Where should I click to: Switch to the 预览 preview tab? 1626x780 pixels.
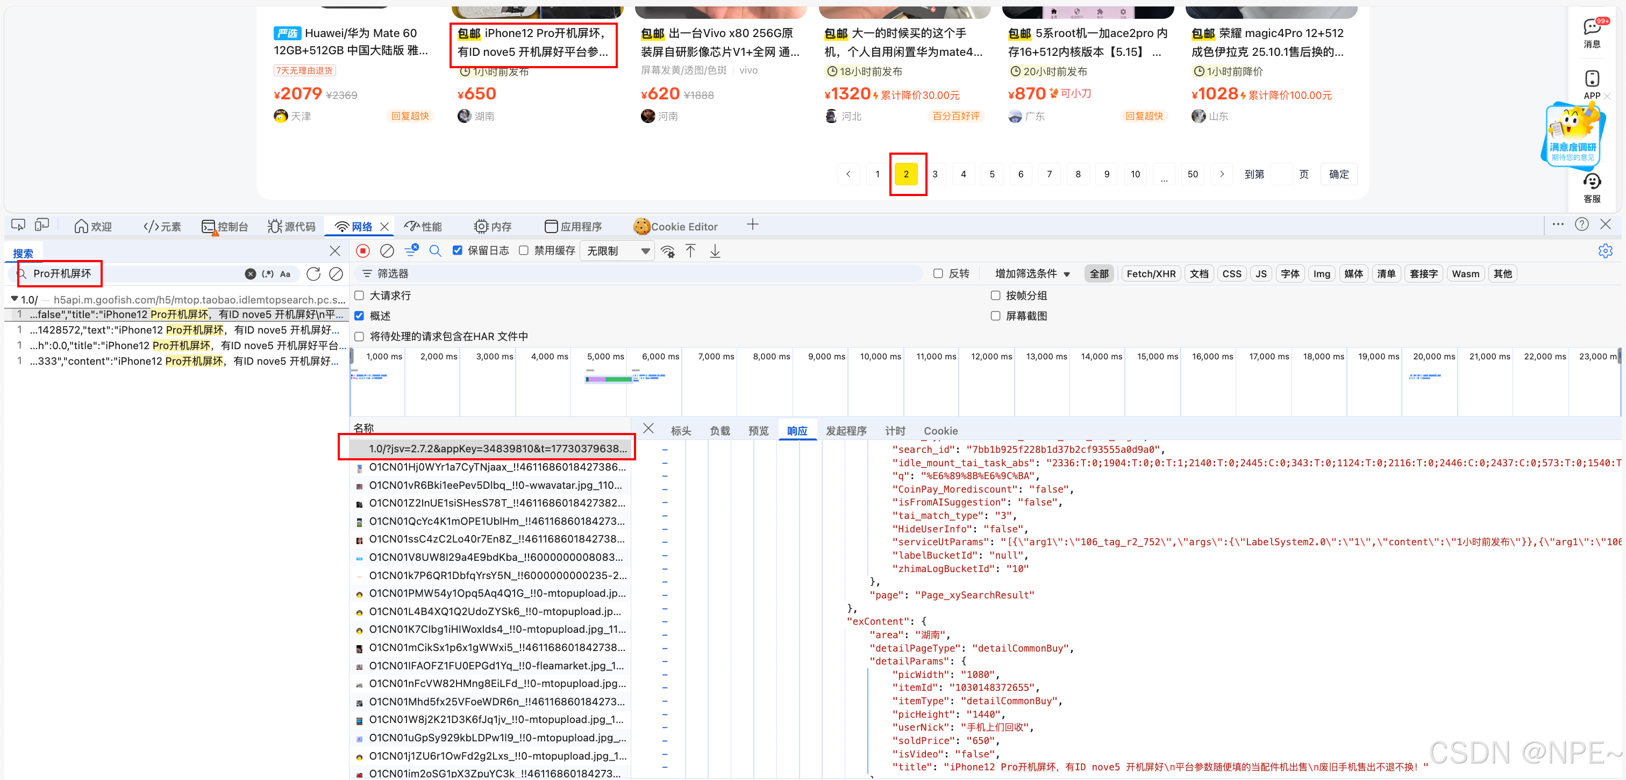(758, 431)
